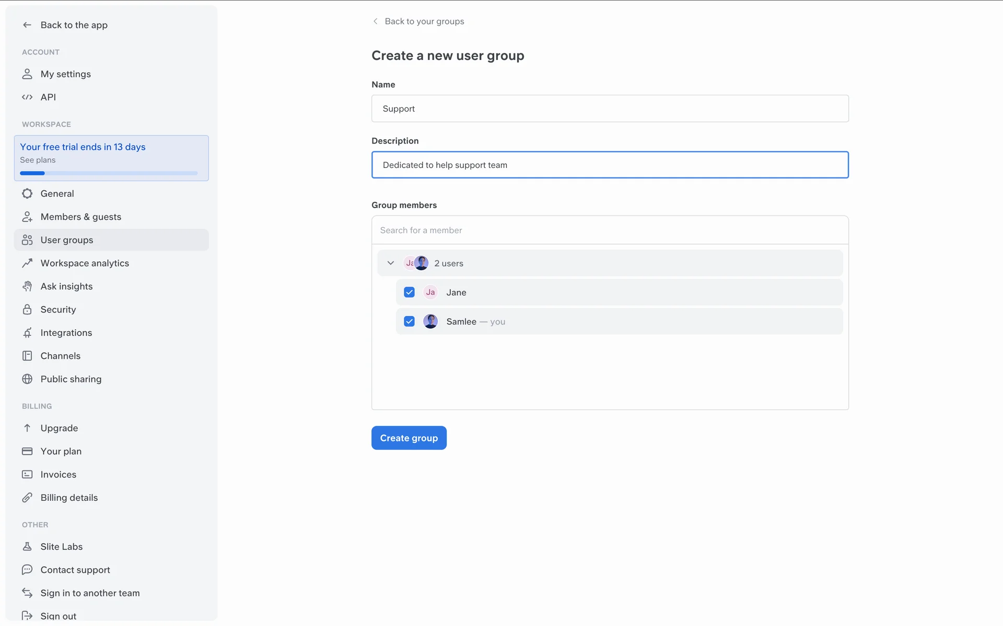Click the Workspace analytics chart icon
The width and height of the screenshot is (1003, 626).
pos(27,263)
